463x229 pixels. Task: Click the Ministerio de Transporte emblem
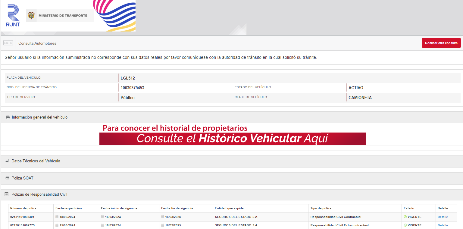pos(31,16)
